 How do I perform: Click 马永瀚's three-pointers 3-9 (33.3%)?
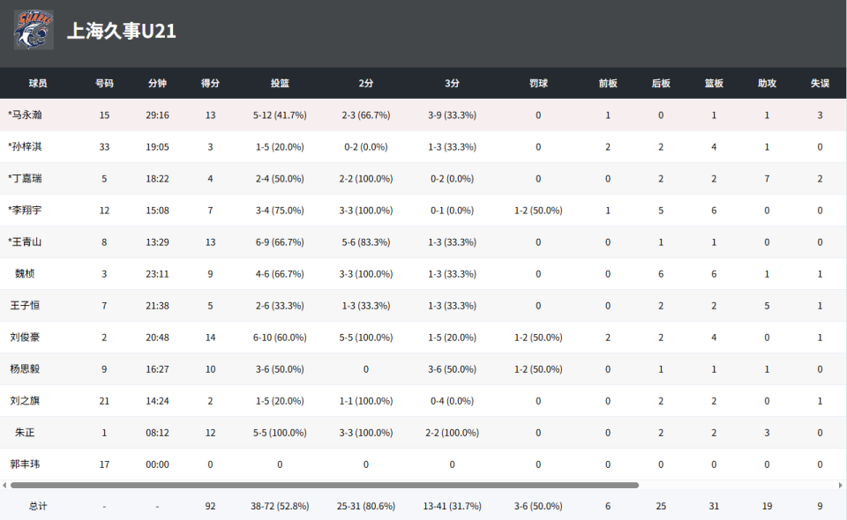(452, 115)
